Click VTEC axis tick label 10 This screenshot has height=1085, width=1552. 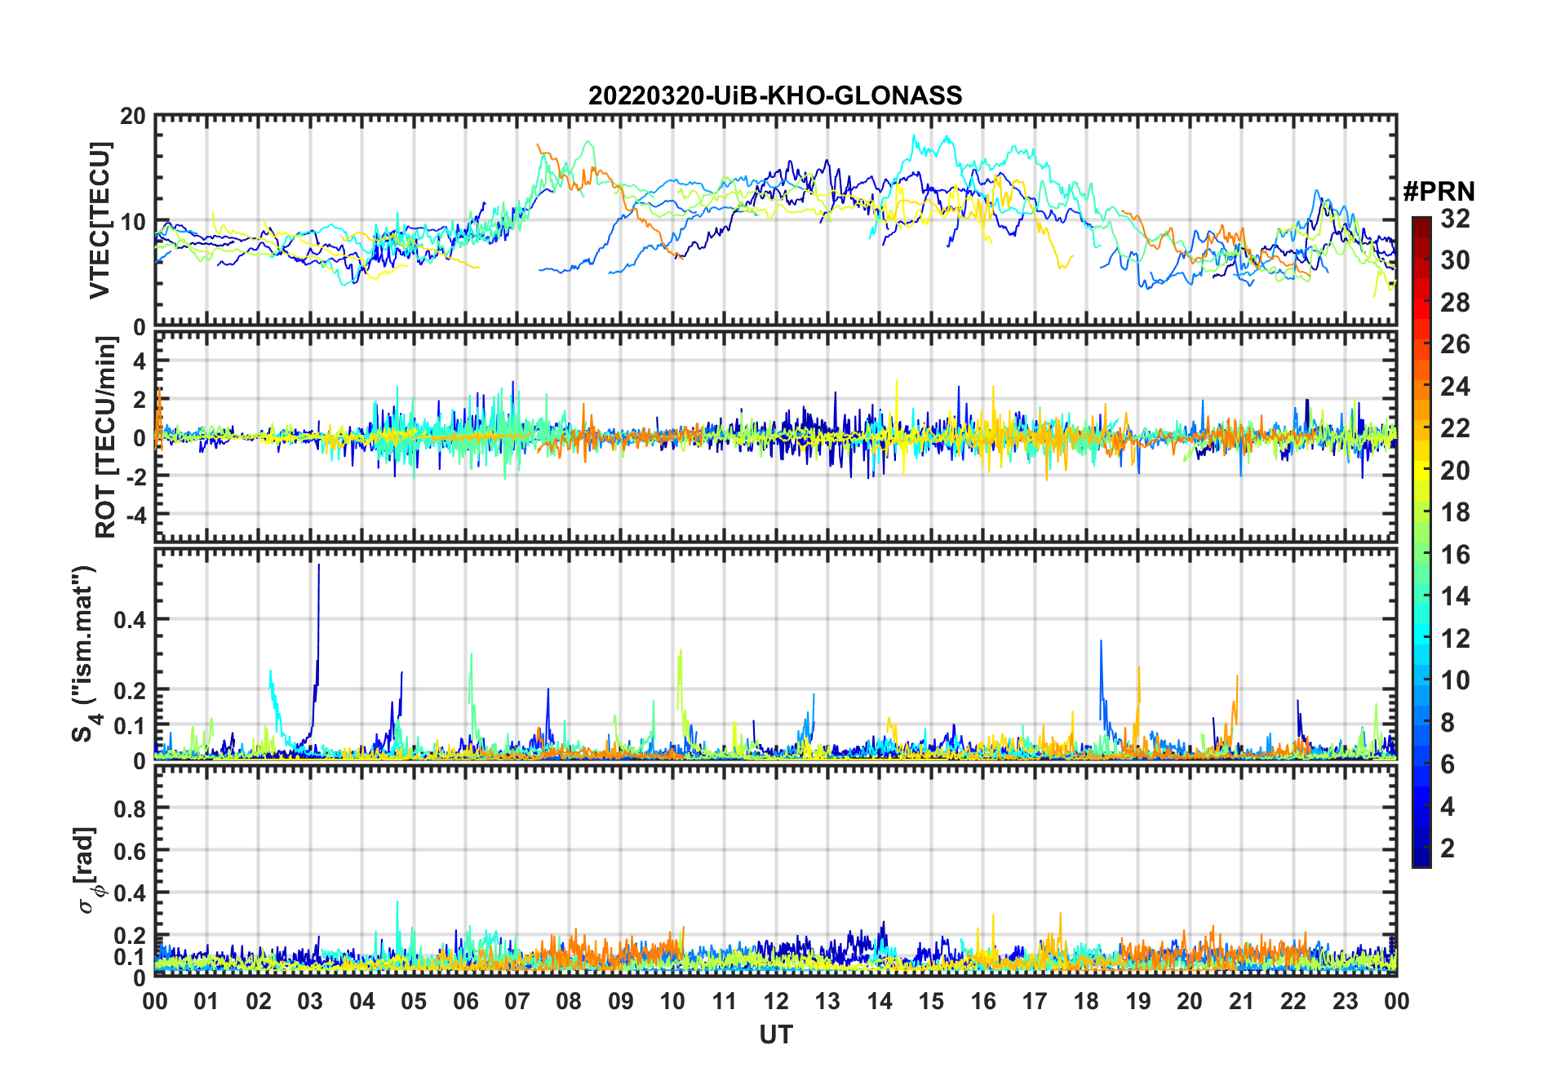click(x=133, y=222)
